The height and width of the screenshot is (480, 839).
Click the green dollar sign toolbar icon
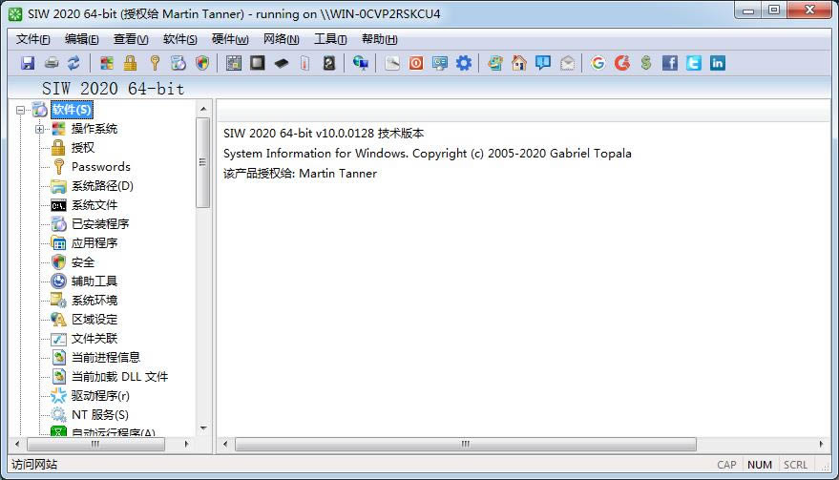646,63
